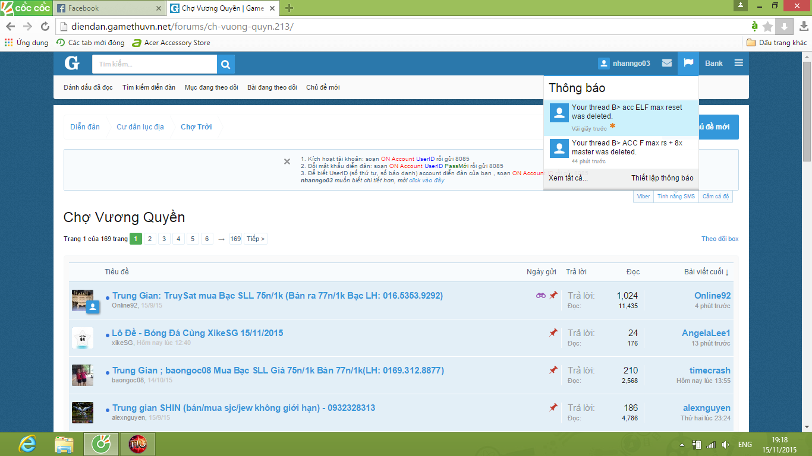The width and height of the screenshot is (812, 456).
Task: Switch to the Facebook tab
Action: [107, 8]
